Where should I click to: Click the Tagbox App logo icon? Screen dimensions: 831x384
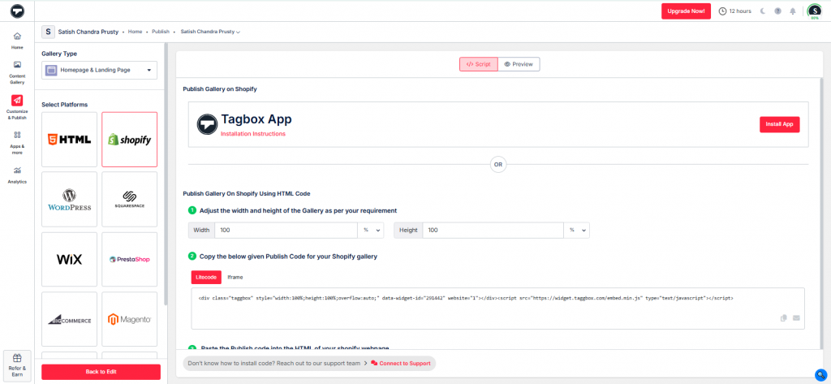[207, 124]
